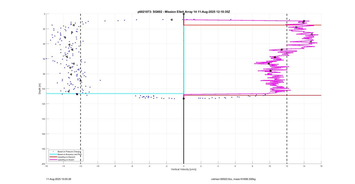Click the '-2' velocity axis tick label
The width and height of the screenshot is (355, 184).
tap(167, 166)
